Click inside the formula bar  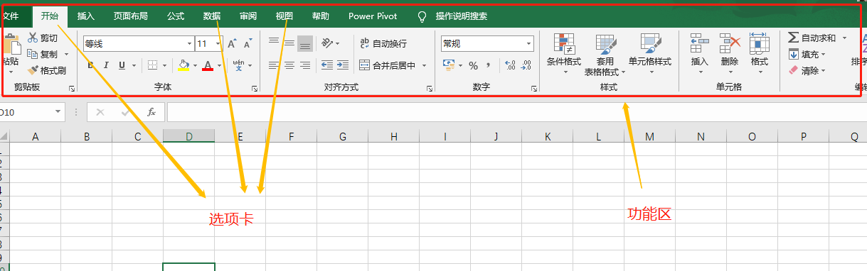click(x=516, y=112)
